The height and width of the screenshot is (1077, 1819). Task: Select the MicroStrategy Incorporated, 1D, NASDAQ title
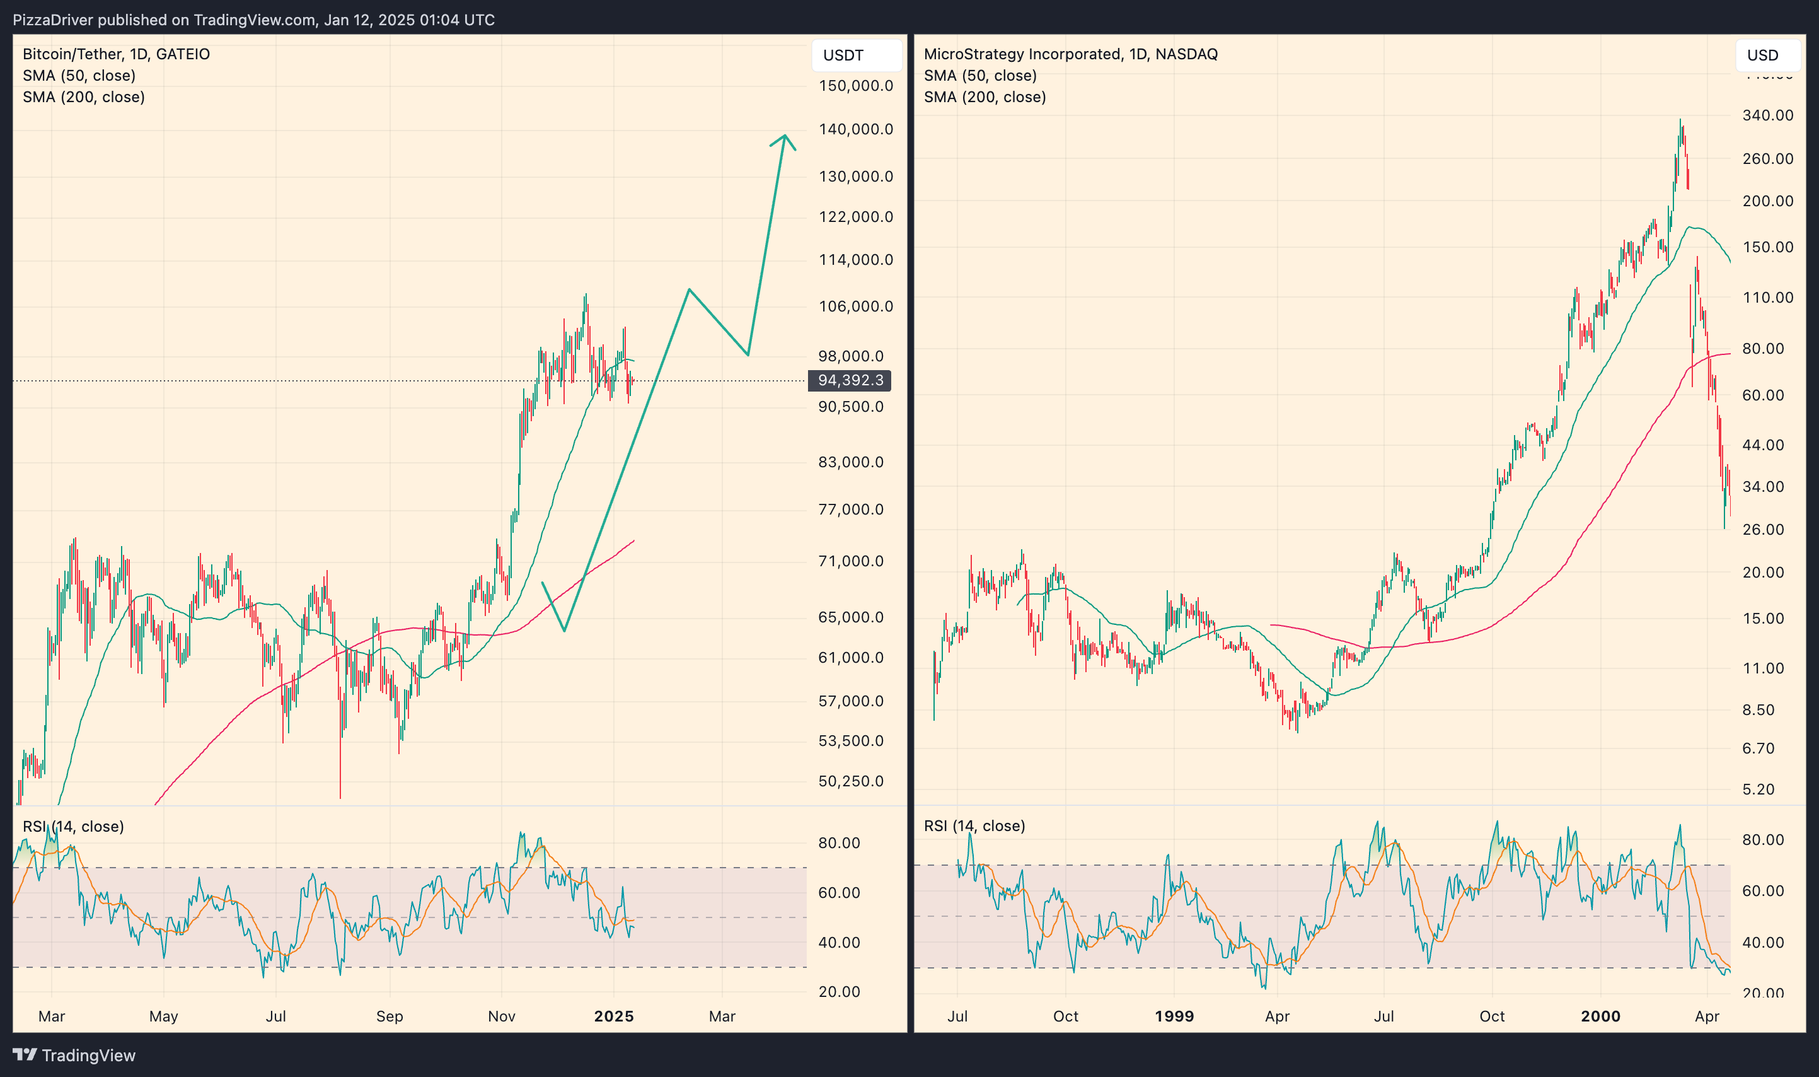point(1070,54)
